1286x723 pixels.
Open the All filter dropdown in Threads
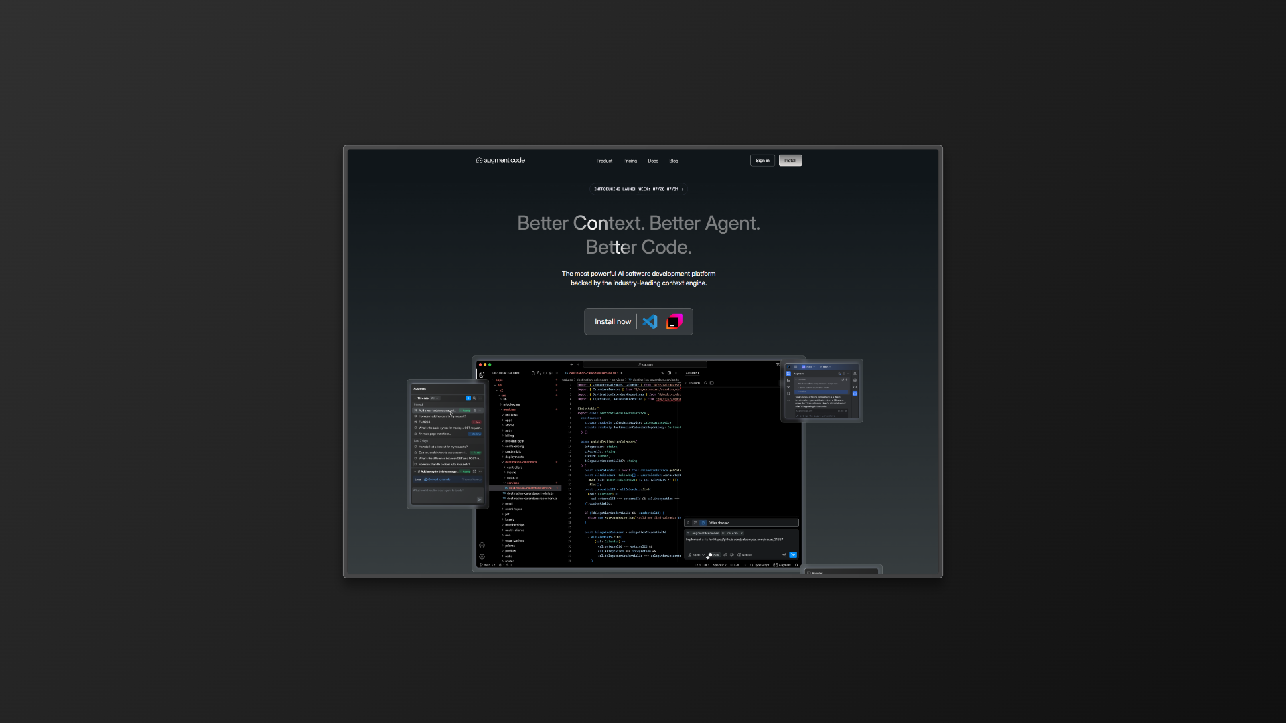(x=433, y=398)
